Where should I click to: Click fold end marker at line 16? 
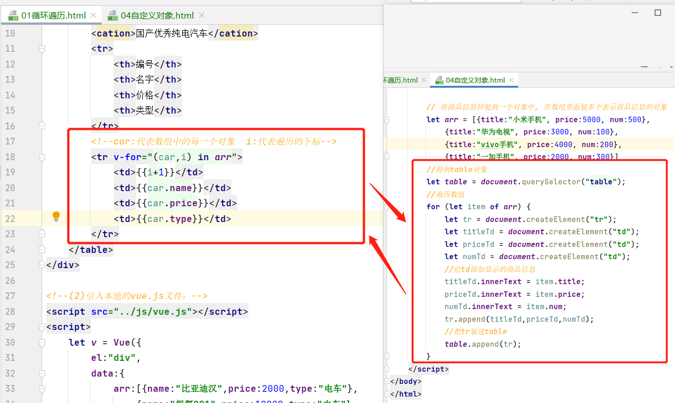(x=42, y=126)
